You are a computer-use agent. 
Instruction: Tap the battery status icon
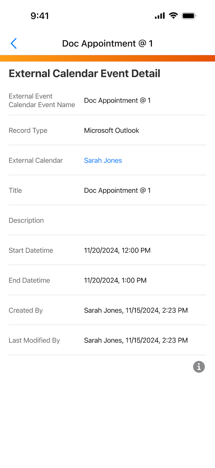[189, 16]
